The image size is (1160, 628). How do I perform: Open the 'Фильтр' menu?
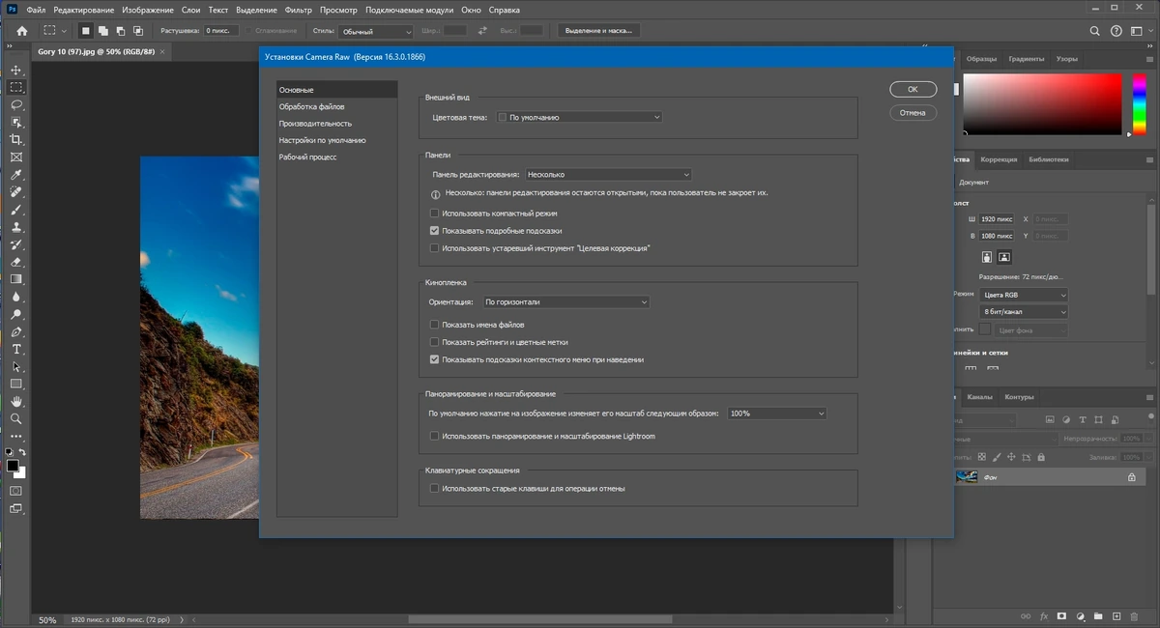298,10
